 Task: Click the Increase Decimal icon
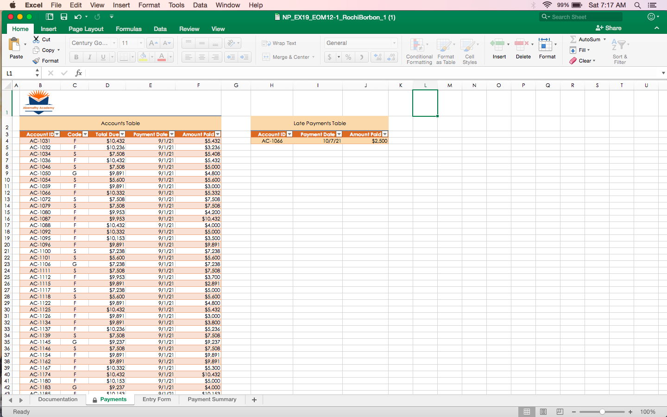pyautogui.click(x=377, y=57)
